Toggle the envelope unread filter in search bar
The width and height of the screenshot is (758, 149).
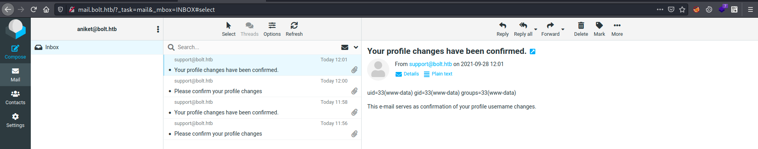(345, 47)
